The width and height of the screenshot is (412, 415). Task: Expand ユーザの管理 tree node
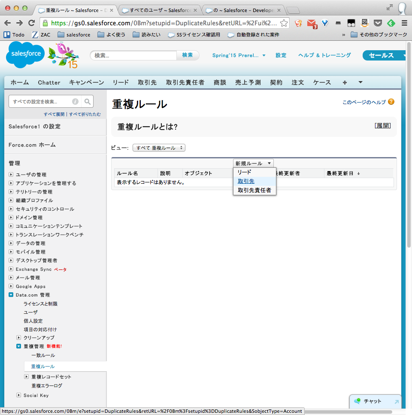[x=11, y=174]
